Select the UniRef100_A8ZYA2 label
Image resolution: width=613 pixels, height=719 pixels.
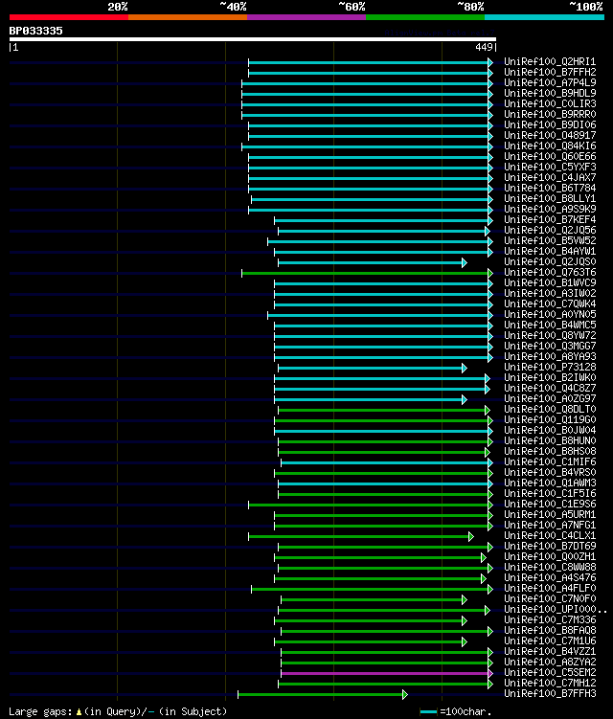pyautogui.click(x=550, y=663)
